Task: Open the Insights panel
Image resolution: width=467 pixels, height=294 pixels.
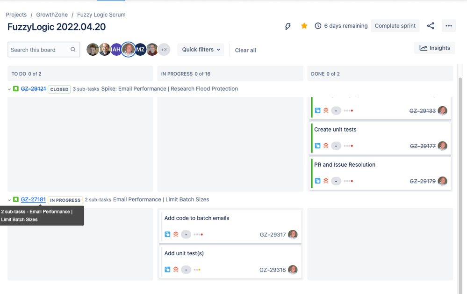Action: [435, 48]
